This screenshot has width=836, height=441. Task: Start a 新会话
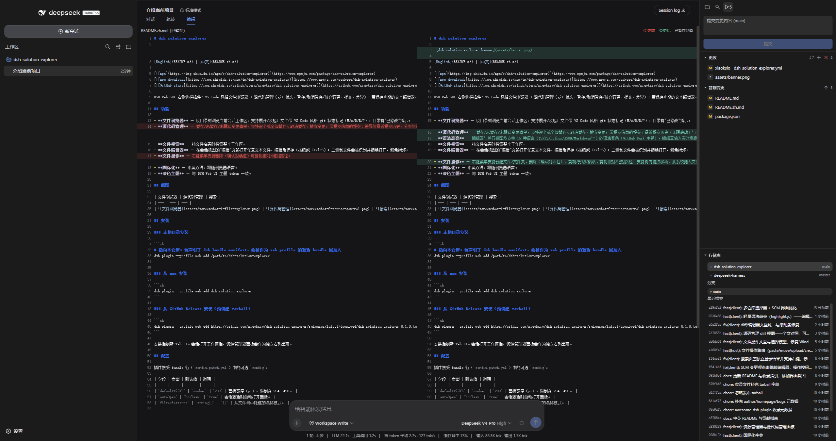(x=68, y=31)
